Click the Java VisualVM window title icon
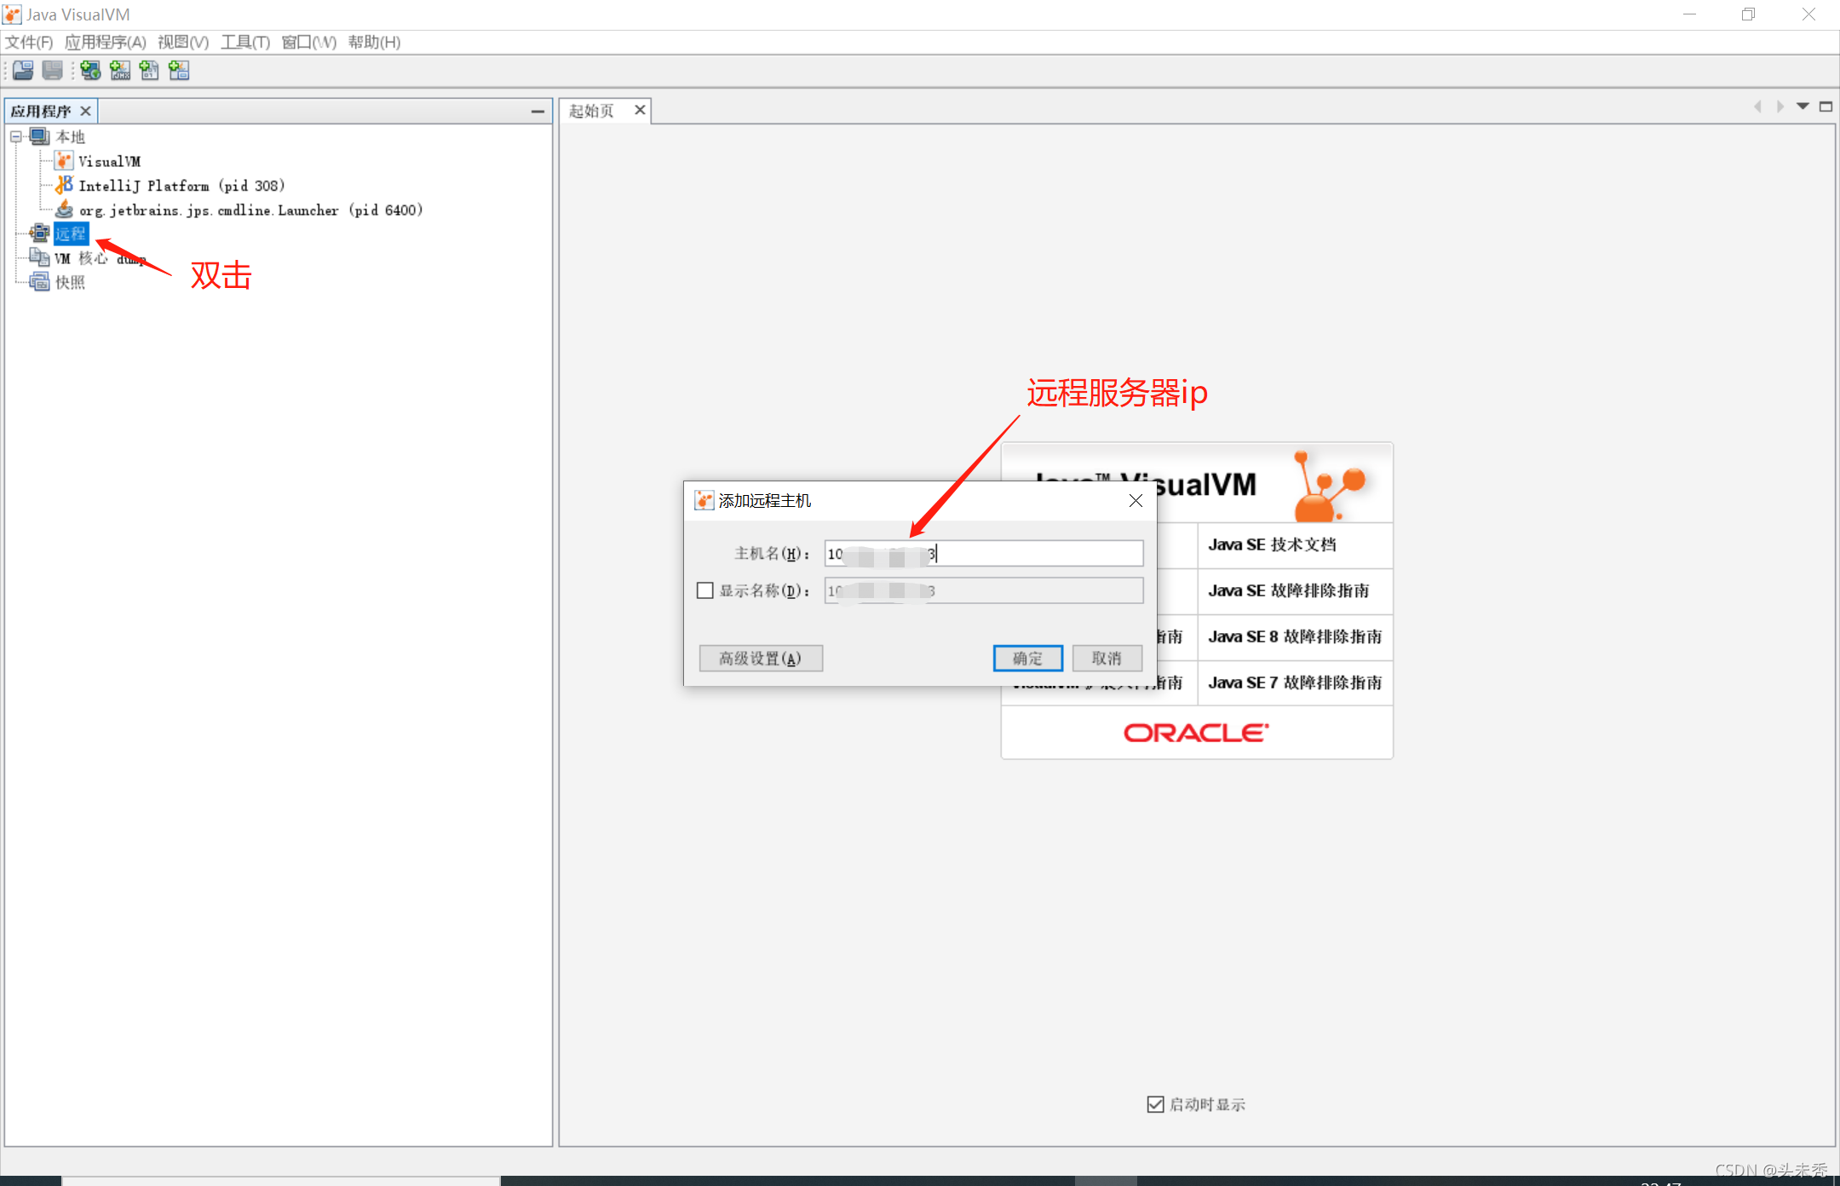 pyautogui.click(x=12, y=14)
